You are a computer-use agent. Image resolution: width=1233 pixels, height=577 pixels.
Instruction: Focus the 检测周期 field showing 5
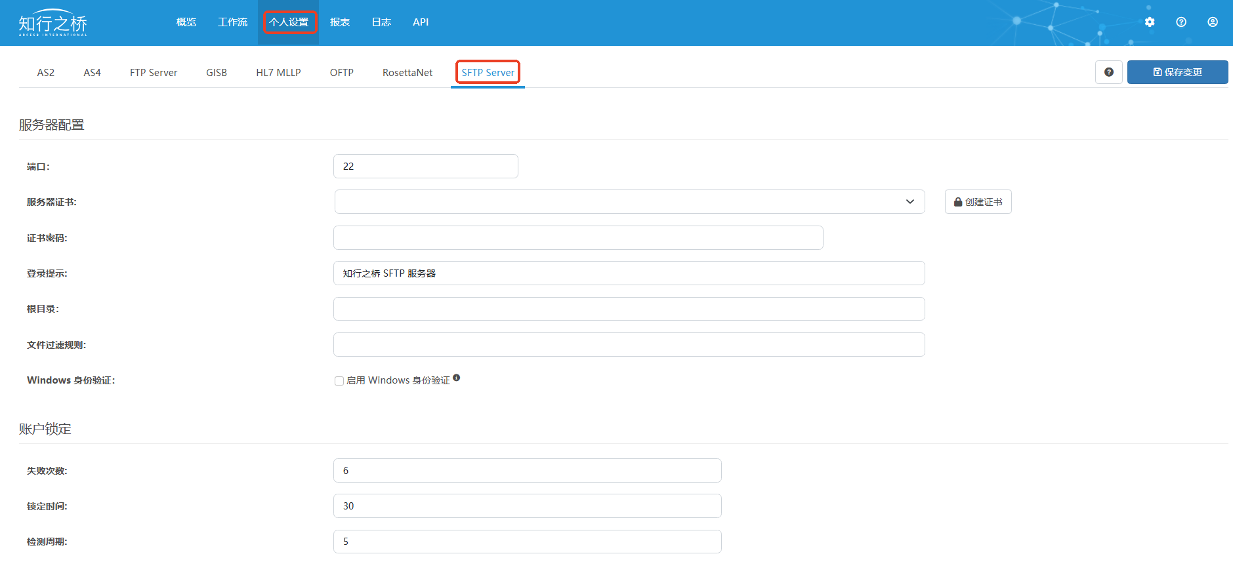click(x=528, y=542)
